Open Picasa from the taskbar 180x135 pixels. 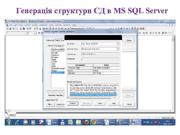(25, 122)
